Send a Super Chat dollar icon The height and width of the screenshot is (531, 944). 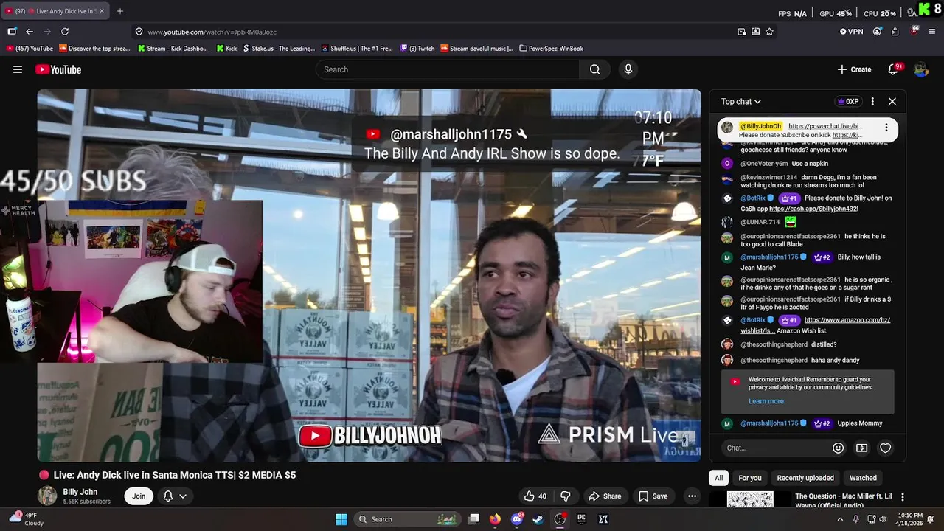(861, 448)
